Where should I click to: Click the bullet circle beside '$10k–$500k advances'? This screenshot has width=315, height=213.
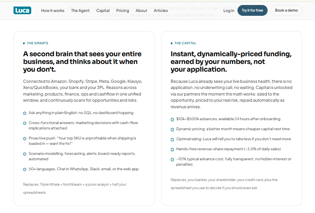[172, 119]
